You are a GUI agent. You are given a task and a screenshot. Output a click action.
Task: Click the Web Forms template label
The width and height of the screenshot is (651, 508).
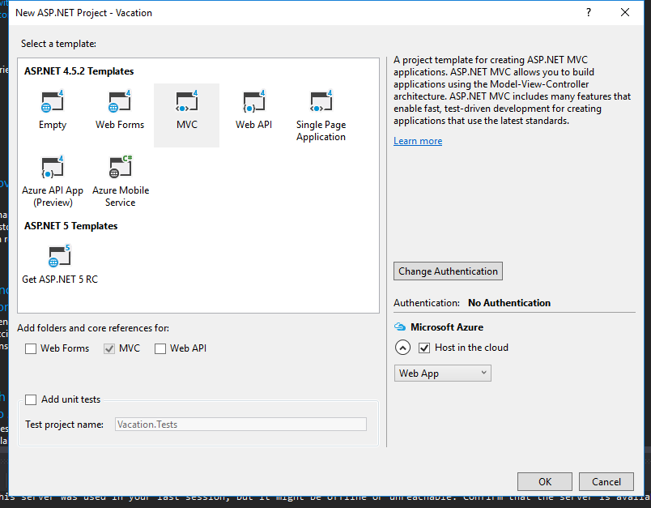coord(120,125)
